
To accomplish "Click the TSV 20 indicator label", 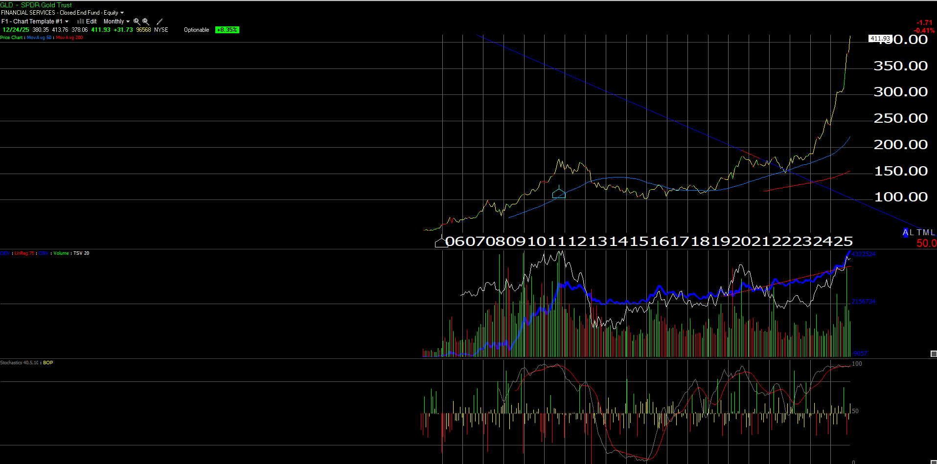I will click(x=81, y=253).
